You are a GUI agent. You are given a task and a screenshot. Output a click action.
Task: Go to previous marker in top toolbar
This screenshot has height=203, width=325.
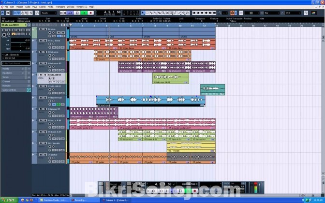click(61, 13)
